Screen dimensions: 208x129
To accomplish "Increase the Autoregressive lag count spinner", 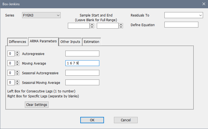I will coord(17,52).
